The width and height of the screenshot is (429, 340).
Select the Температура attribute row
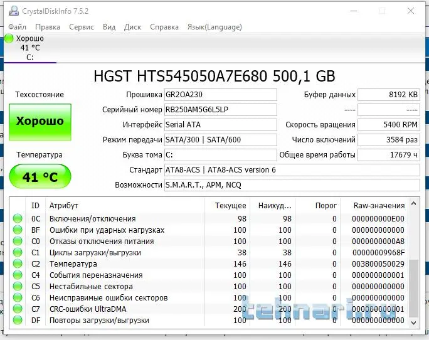209,264
